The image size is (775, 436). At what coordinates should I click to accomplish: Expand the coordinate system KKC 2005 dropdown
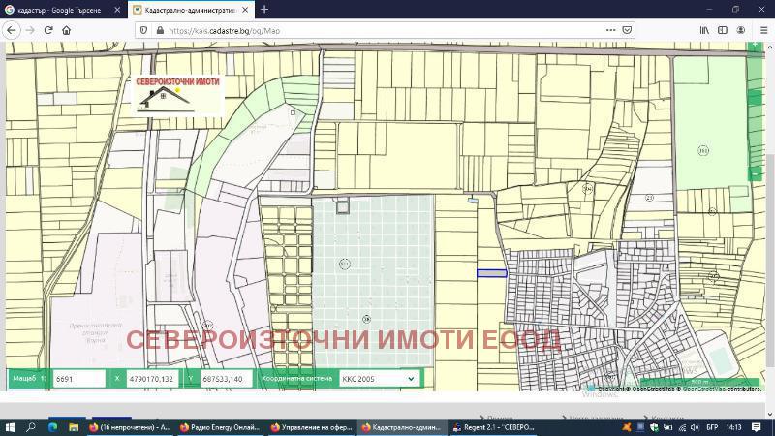(379, 379)
